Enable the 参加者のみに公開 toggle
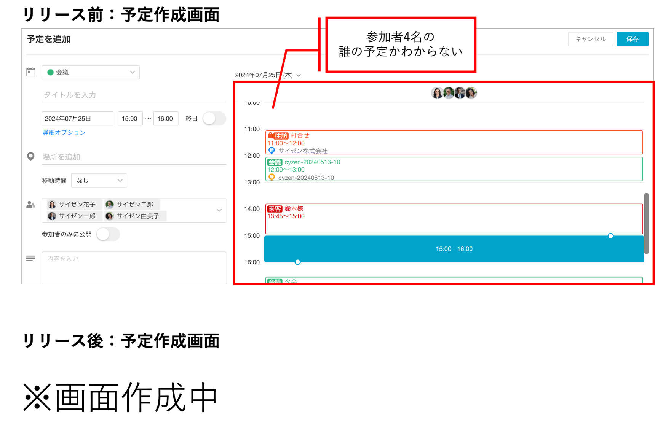The image size is (655, 440). click(108, 235)
